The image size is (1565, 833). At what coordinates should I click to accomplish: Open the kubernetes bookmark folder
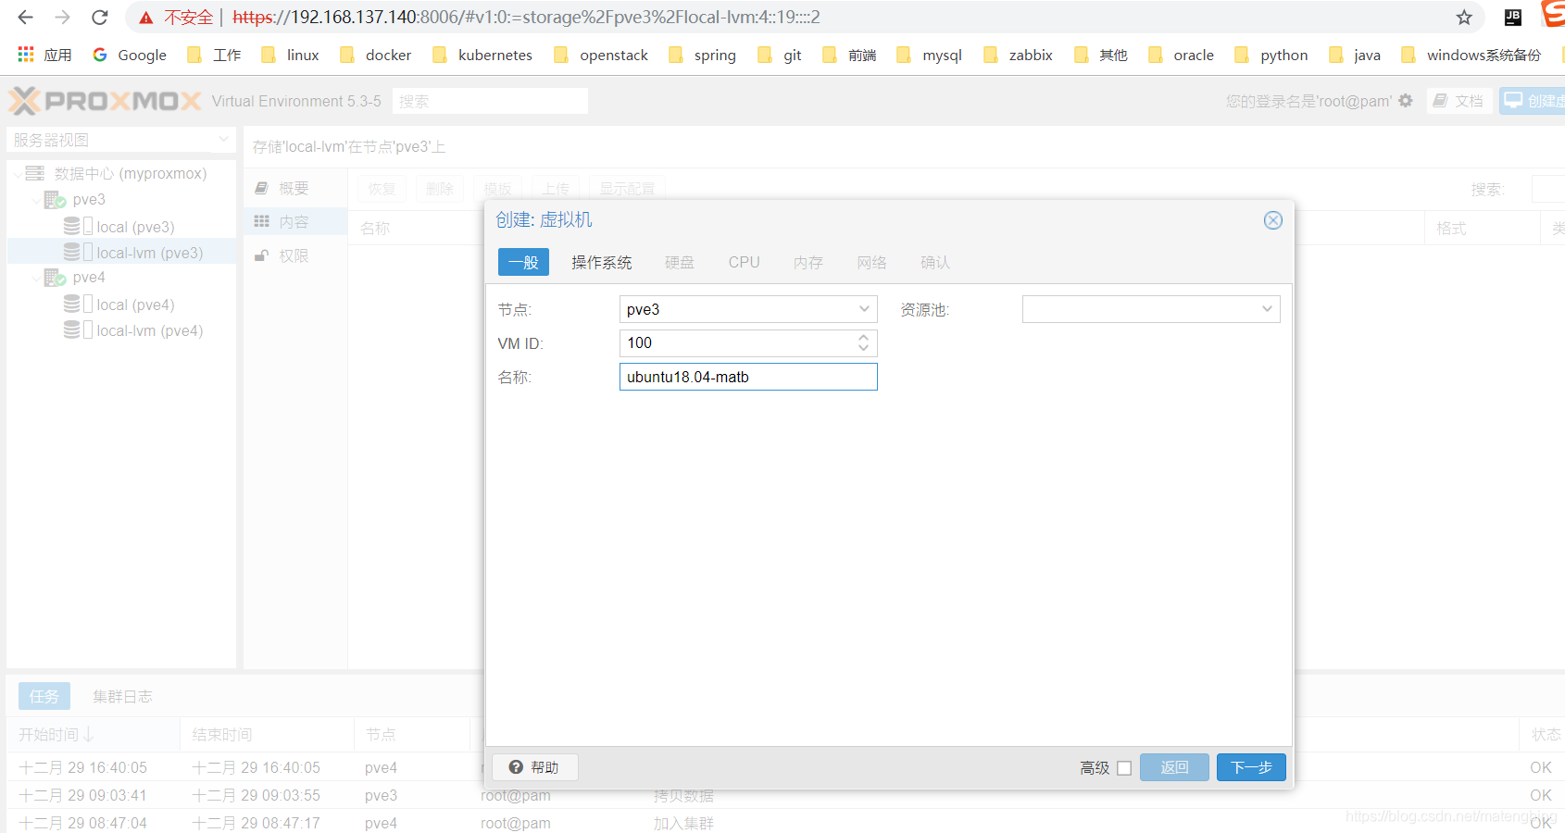(482, 55)
